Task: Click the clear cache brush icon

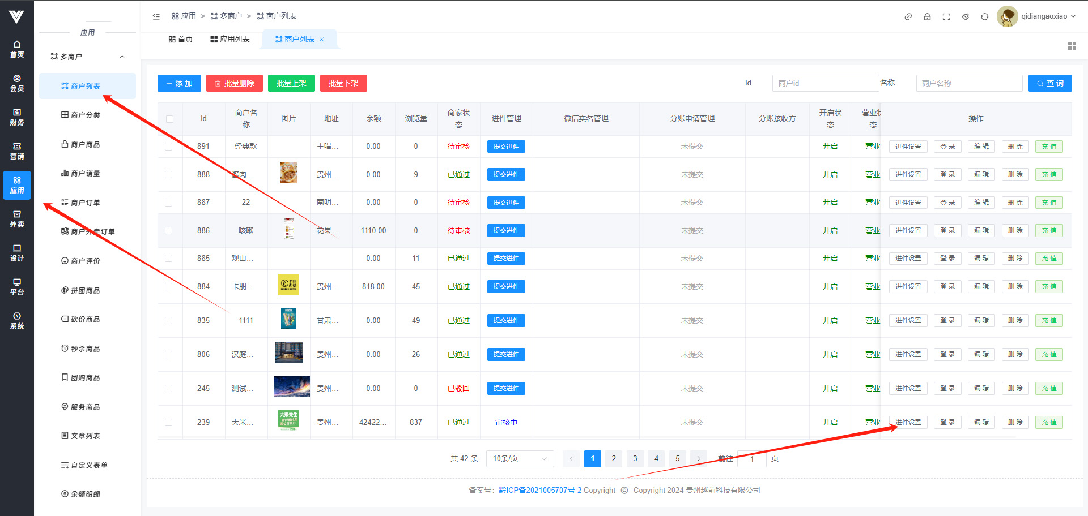Action: [x=966, y=17]
